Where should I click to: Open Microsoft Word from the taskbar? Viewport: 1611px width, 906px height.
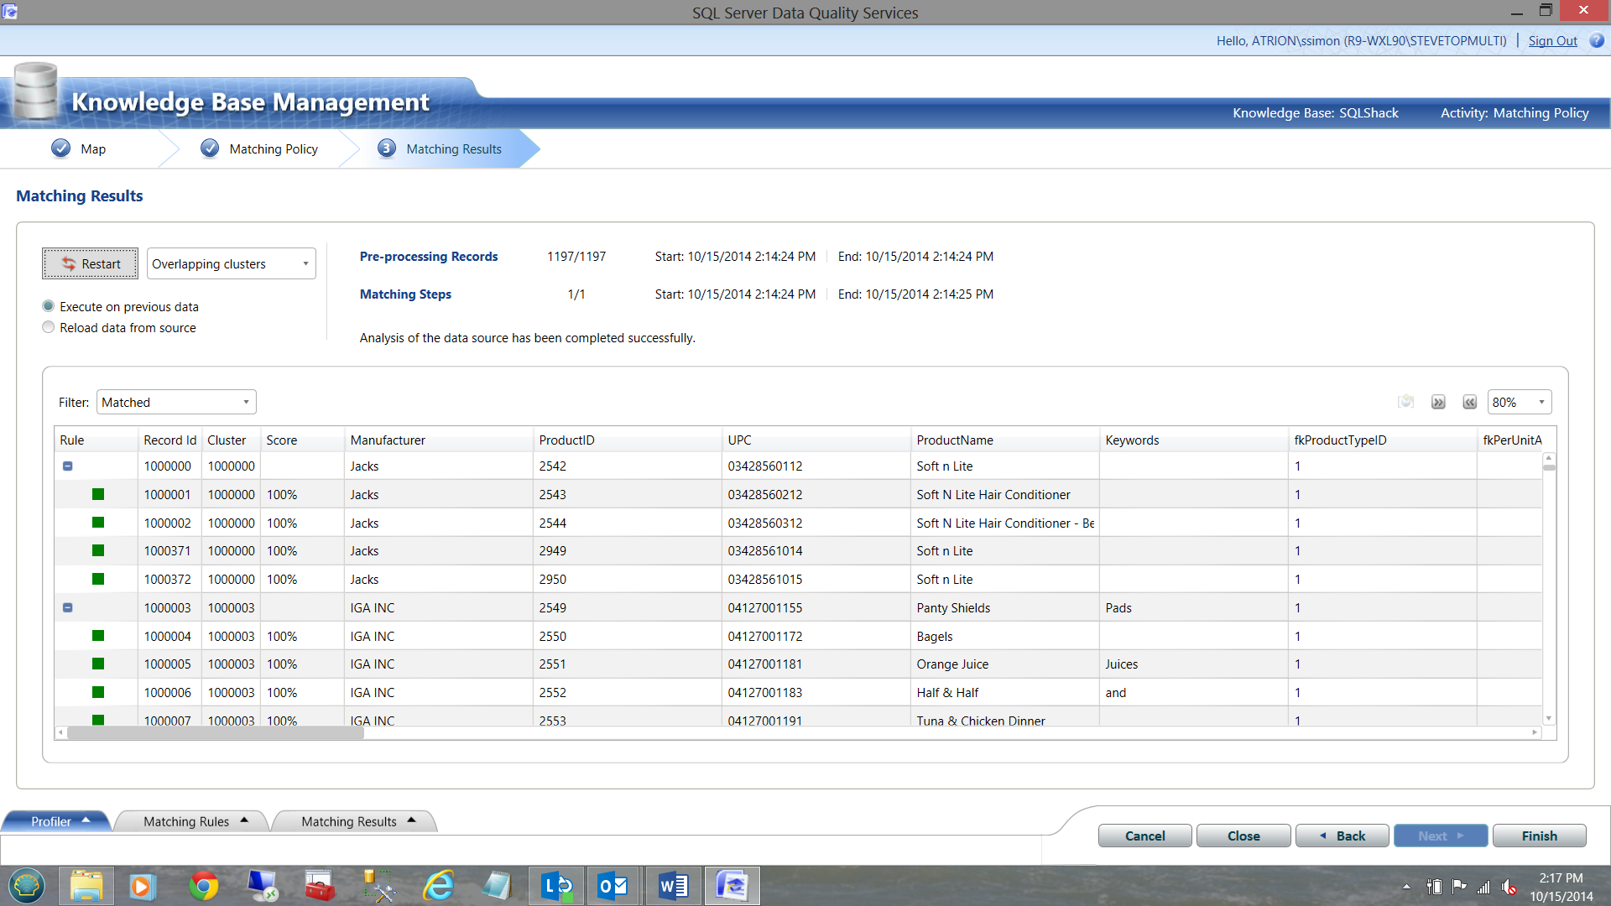(x=673, y=886)
